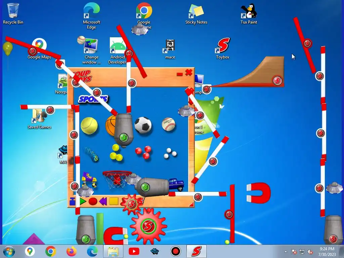This screenshot has height=258, width=344.
Task: Click the wooden ramp's red S pin
Action: (x=277, y=80)
